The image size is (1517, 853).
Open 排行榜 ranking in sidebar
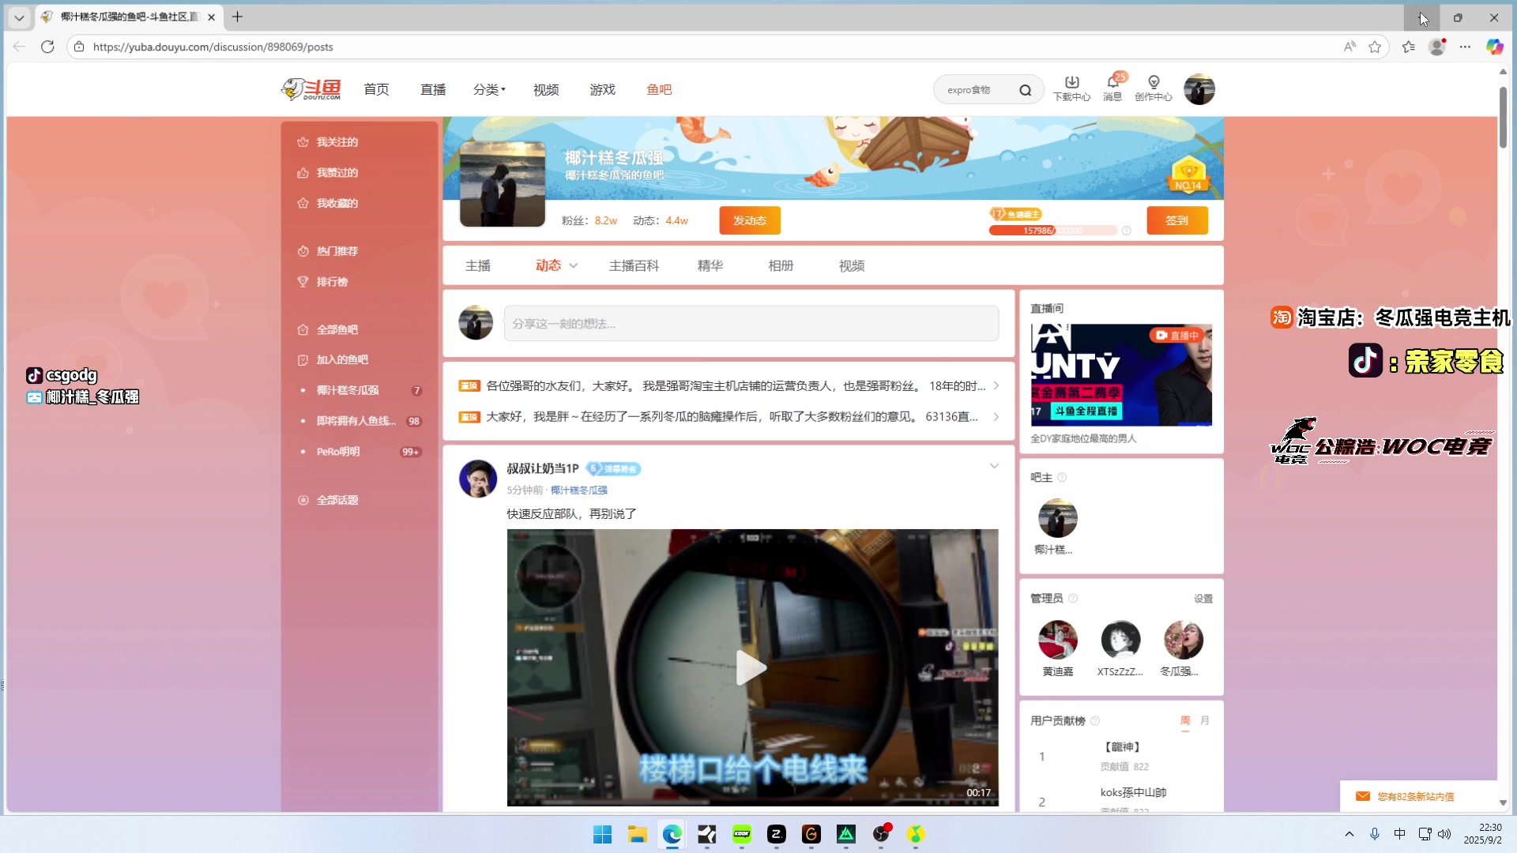coord(332,282)
